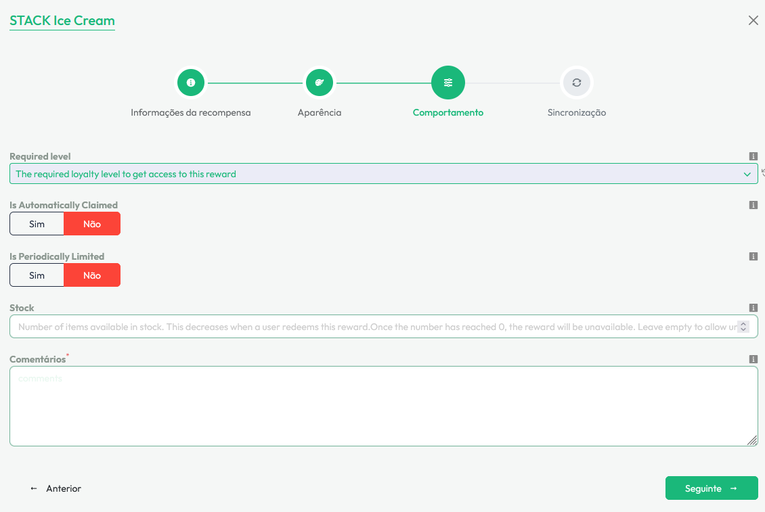Click the sliders icon step for Comportamento

tap(448, 83)
